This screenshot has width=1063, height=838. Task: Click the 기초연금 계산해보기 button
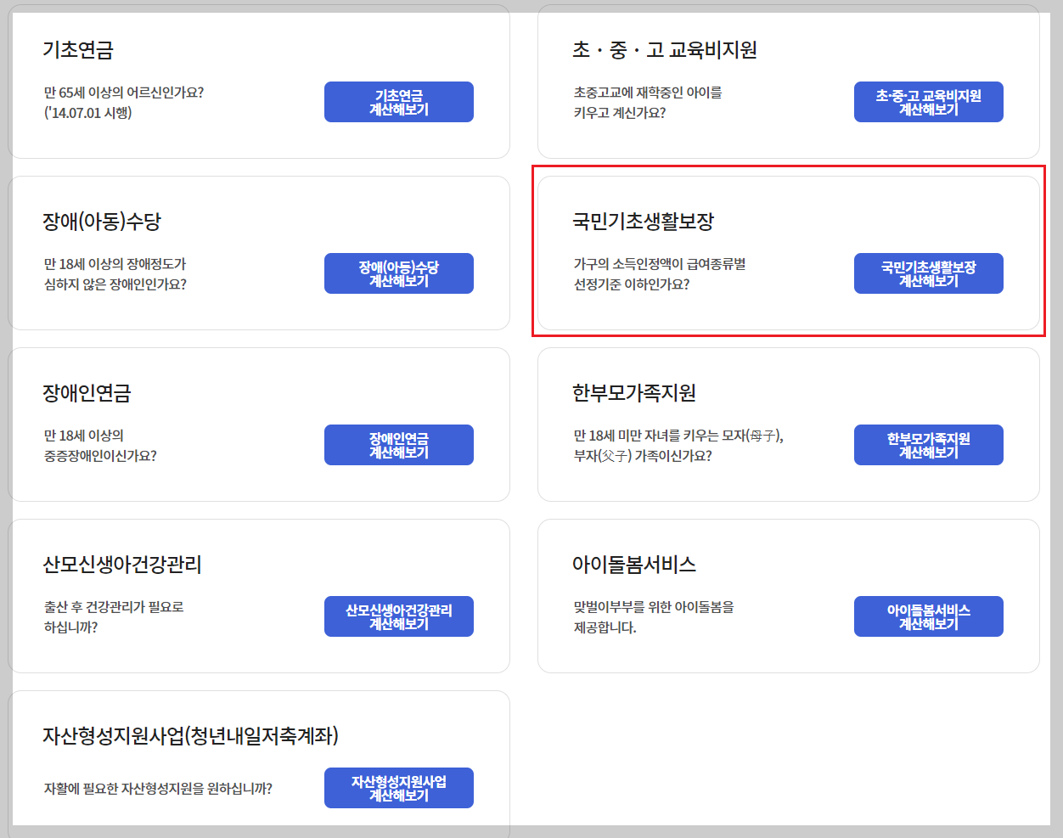398,101
